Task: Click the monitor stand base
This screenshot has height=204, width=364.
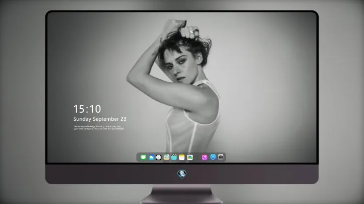Action: pos(182,194)
